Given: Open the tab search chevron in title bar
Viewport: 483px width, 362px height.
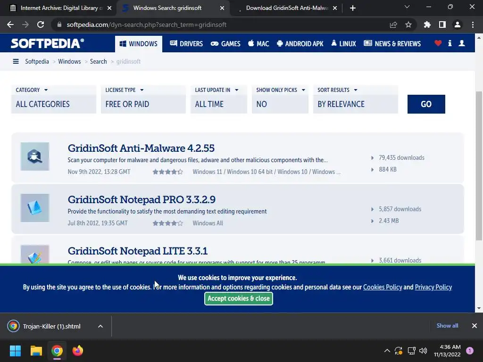Looking at the screenshot, I should 407,7.
